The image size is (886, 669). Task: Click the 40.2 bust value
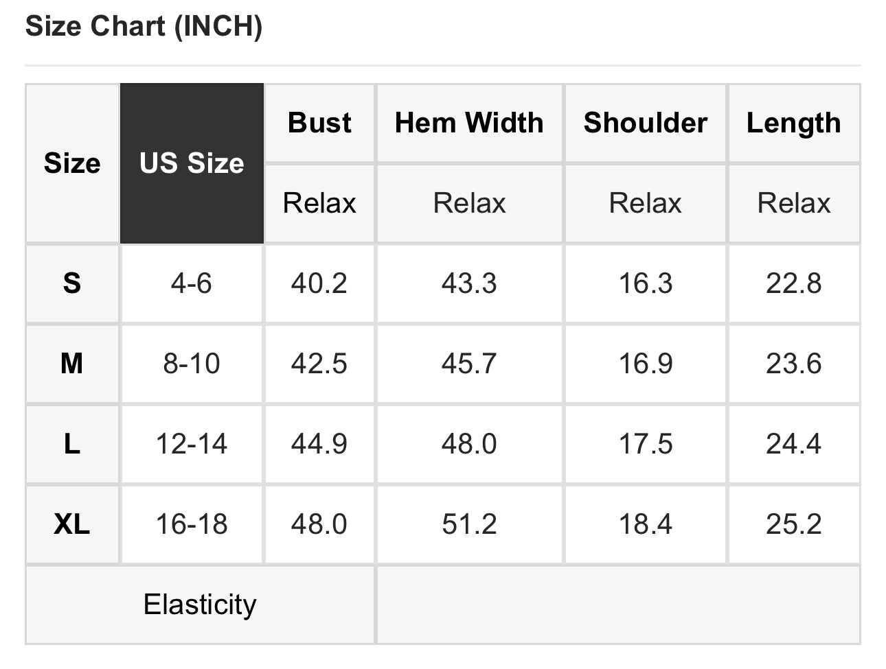coord(319,283)
